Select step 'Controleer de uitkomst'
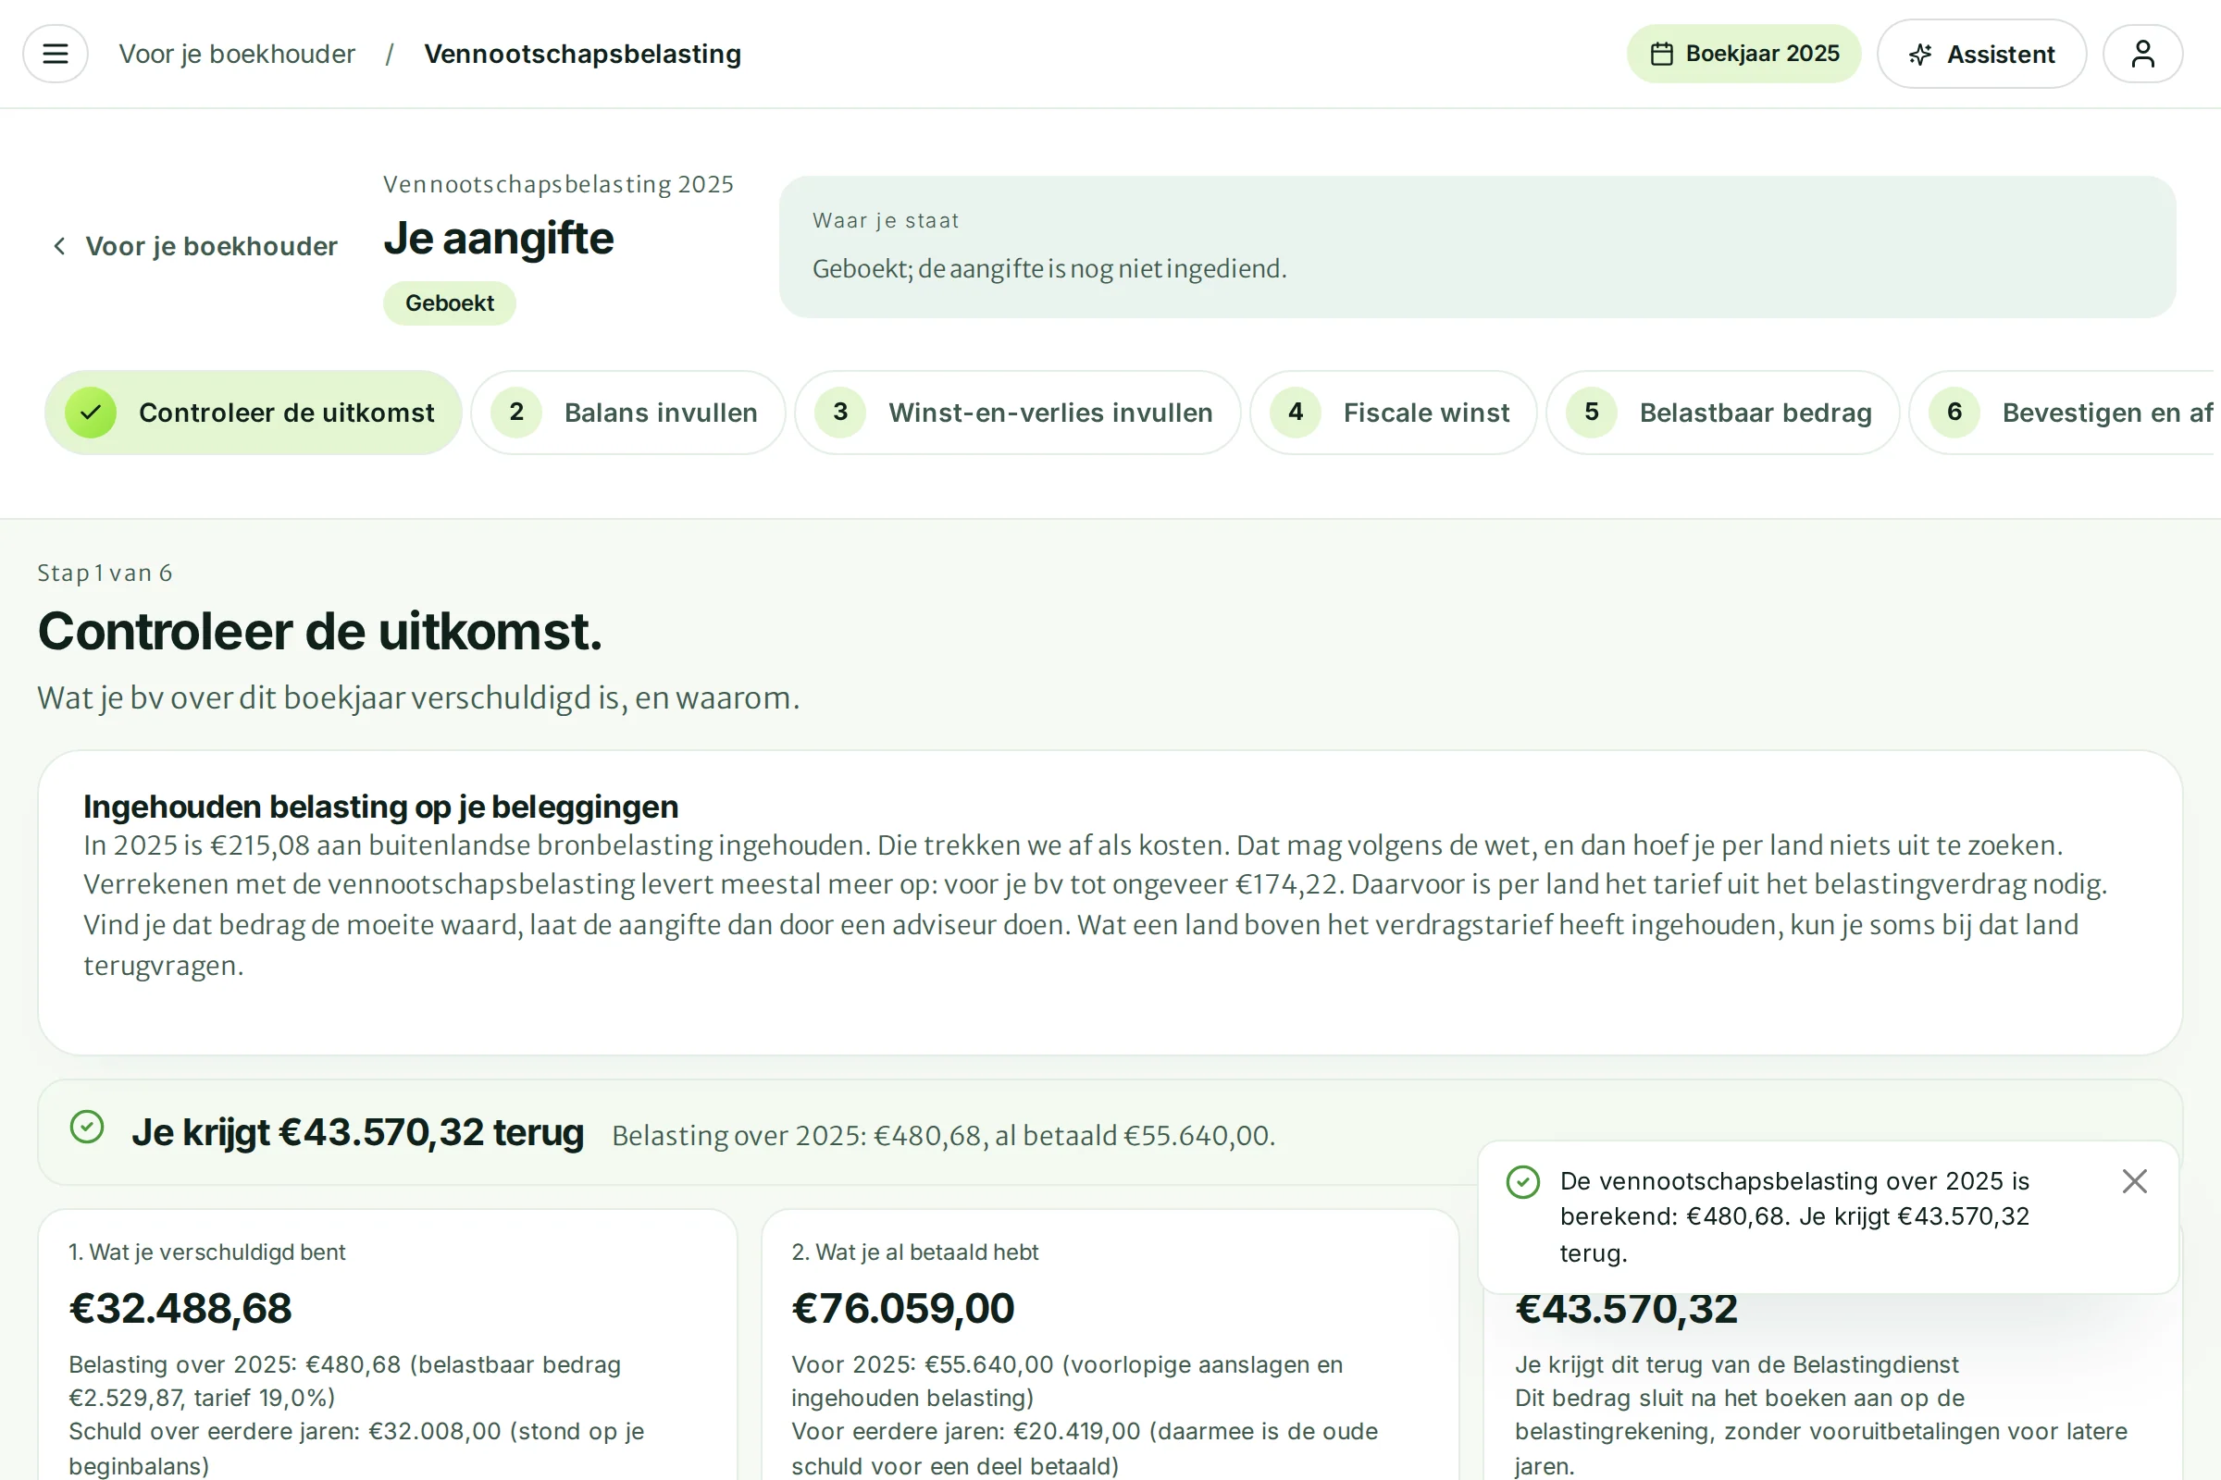2221x1480 pixels. pyautogui.click(x=253, y=413)
